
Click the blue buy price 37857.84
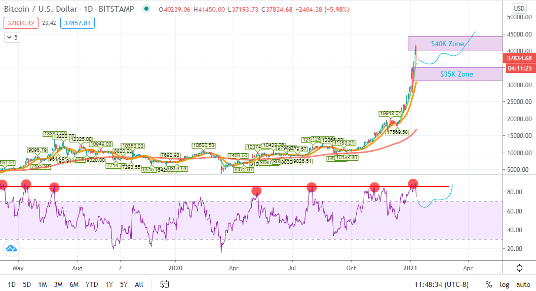[78, 23]
